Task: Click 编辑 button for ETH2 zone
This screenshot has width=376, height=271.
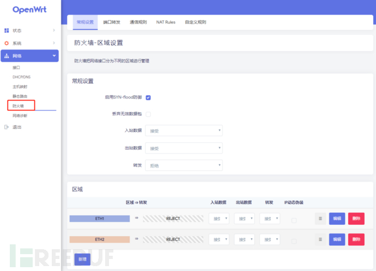Action: point(337,239)
